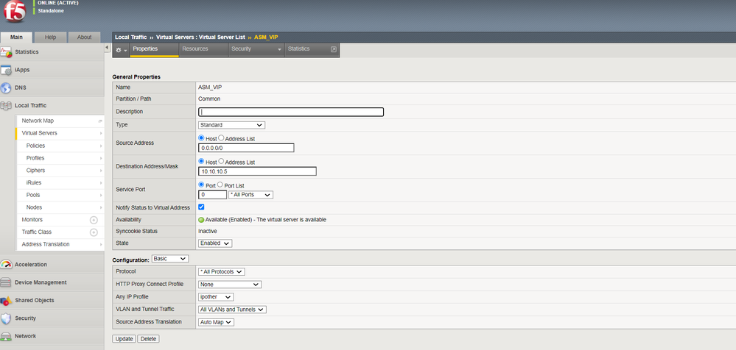
Task: Toggle Notify Status to Virtual Address checkbox
Action: (201, 207)
